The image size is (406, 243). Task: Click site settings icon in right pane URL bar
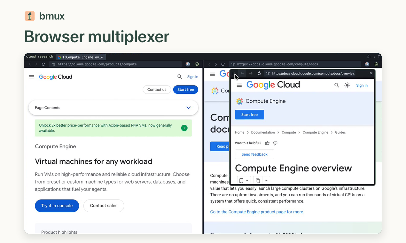pos(233,64)
